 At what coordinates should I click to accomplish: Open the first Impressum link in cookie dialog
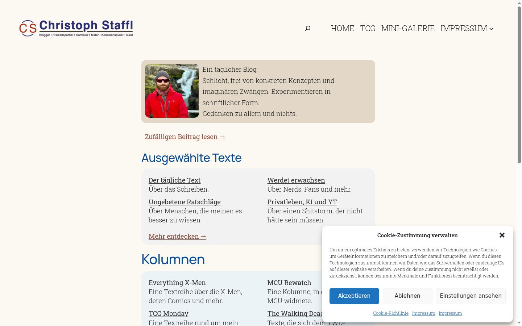pyautogui.click(x=423, y=313)
